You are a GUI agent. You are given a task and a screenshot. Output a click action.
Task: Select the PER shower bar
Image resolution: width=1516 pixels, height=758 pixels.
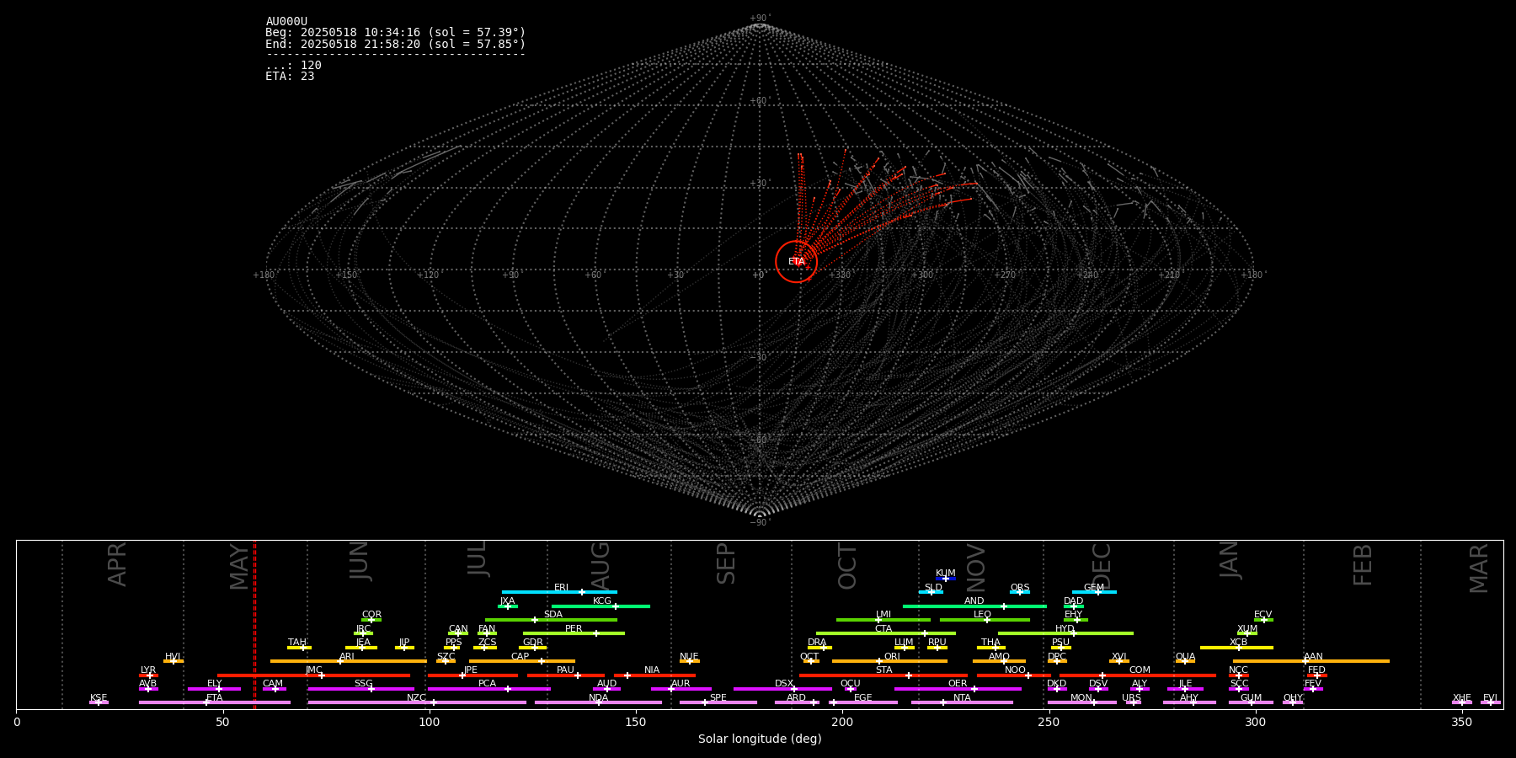574,633
